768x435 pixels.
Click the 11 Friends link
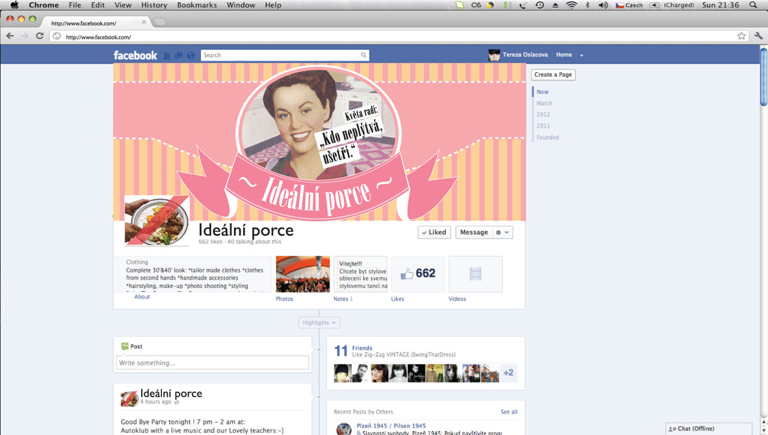pyautogui.click(x=362, y=348)
